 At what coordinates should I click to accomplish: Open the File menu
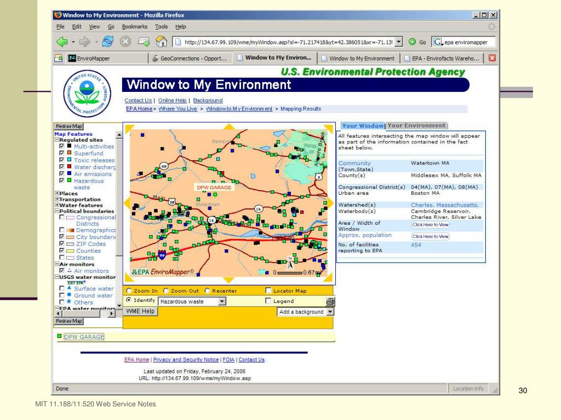tap(60, 26)
